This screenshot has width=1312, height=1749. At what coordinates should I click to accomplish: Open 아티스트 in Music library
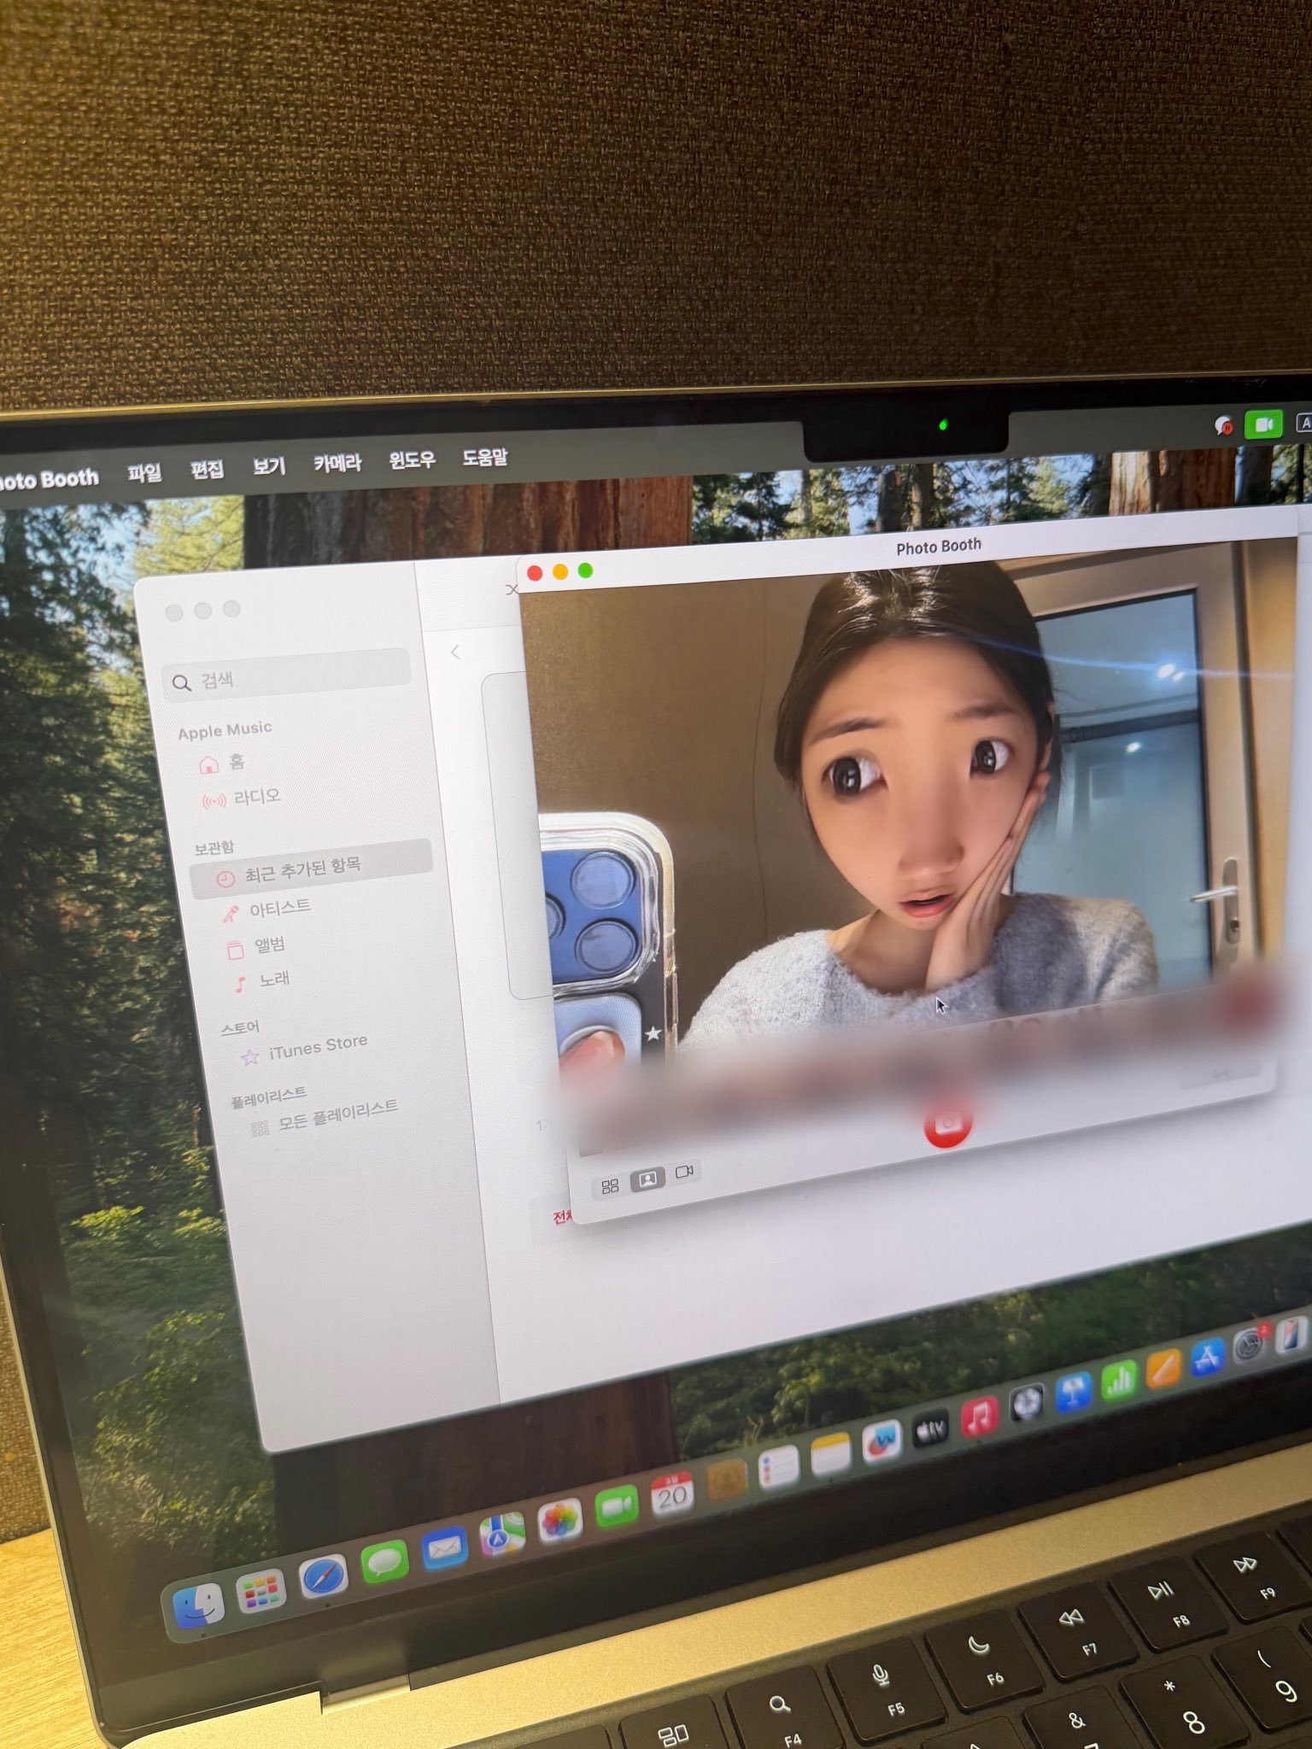266,910
